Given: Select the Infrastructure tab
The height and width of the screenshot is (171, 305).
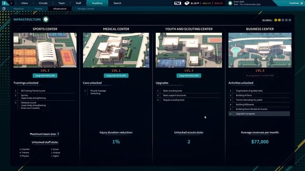Looking at the screenshot, I should coord(60,9).
